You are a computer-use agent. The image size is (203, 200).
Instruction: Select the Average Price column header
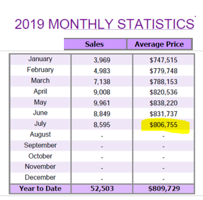[159, 44]
